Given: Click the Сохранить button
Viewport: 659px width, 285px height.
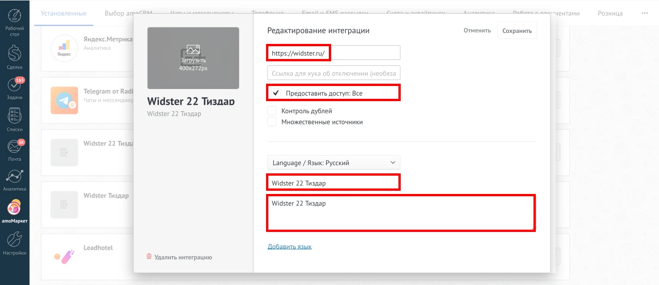Looking at the screenshot, I should (517, 31).
